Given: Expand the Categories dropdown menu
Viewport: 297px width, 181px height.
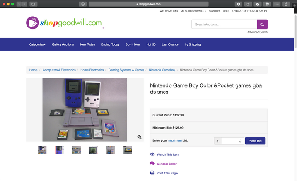Looking at the screenshot, I should (37, 44).
